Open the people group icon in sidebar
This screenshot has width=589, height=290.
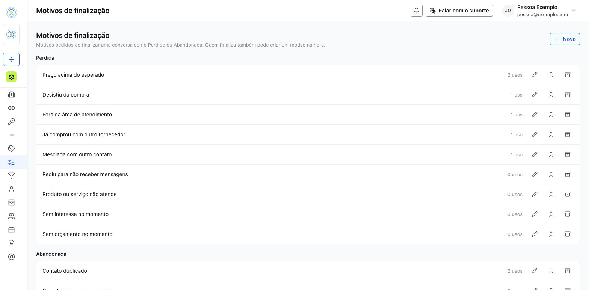[11, 216]
